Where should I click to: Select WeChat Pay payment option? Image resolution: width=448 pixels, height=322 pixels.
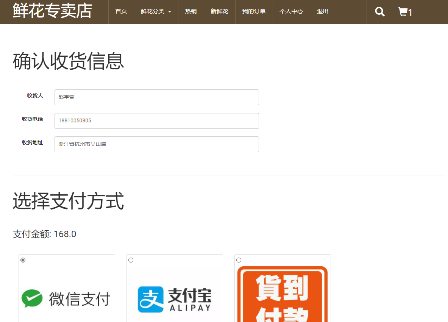pyautogui.click(x=23, y=260)
